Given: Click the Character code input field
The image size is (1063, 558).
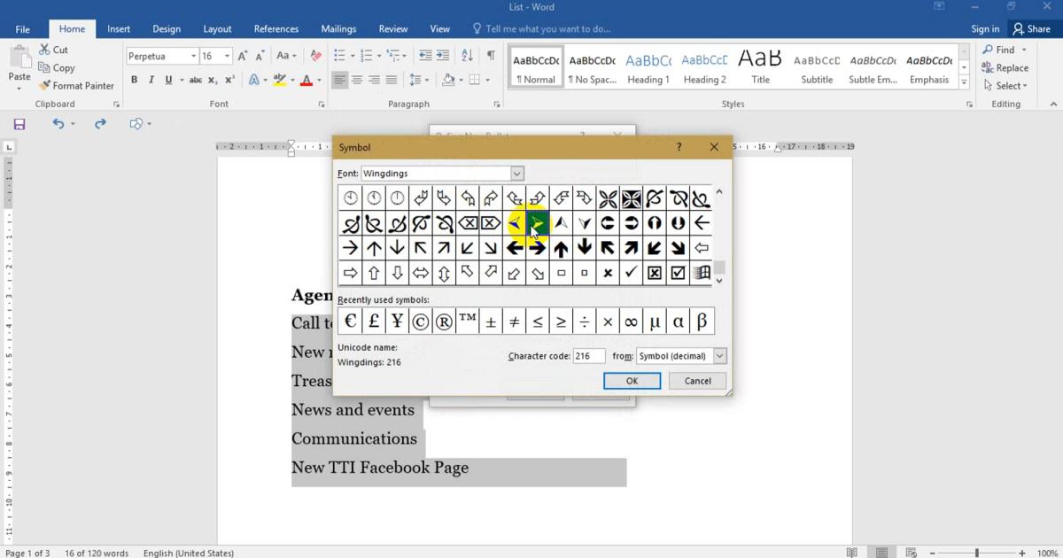Looking at the screenshot, I should (x=588, y=356).
